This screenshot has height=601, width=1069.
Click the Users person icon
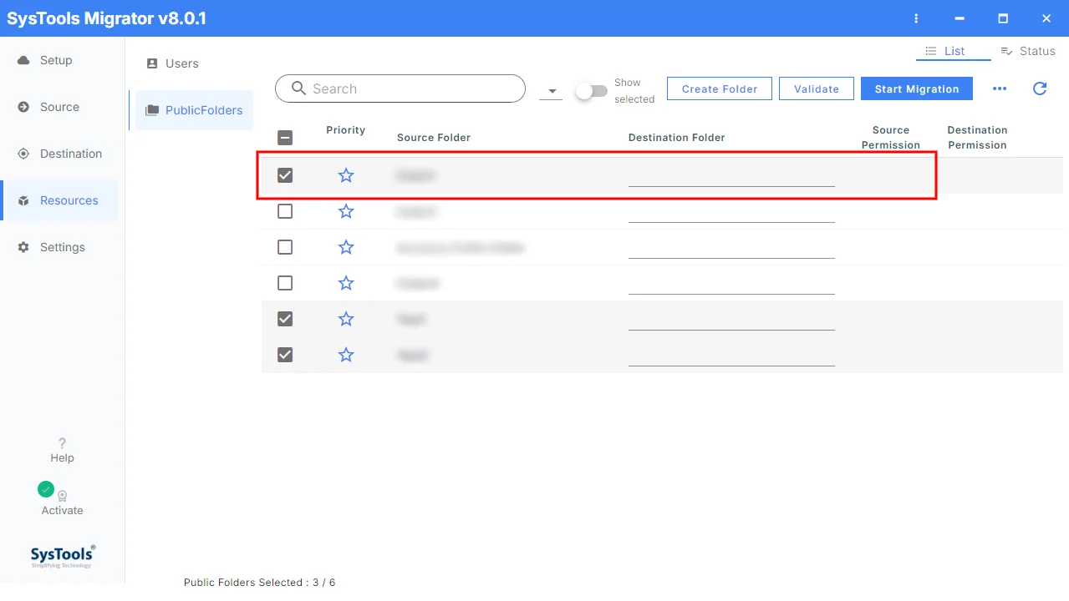tap(152, 63)
